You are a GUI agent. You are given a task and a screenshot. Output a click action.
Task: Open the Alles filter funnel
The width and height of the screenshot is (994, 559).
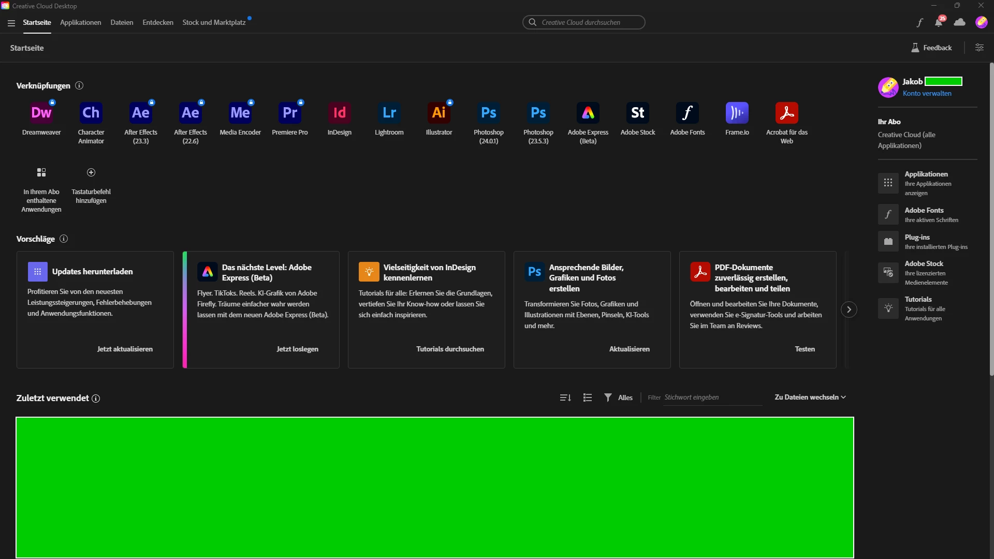point(608,398)
